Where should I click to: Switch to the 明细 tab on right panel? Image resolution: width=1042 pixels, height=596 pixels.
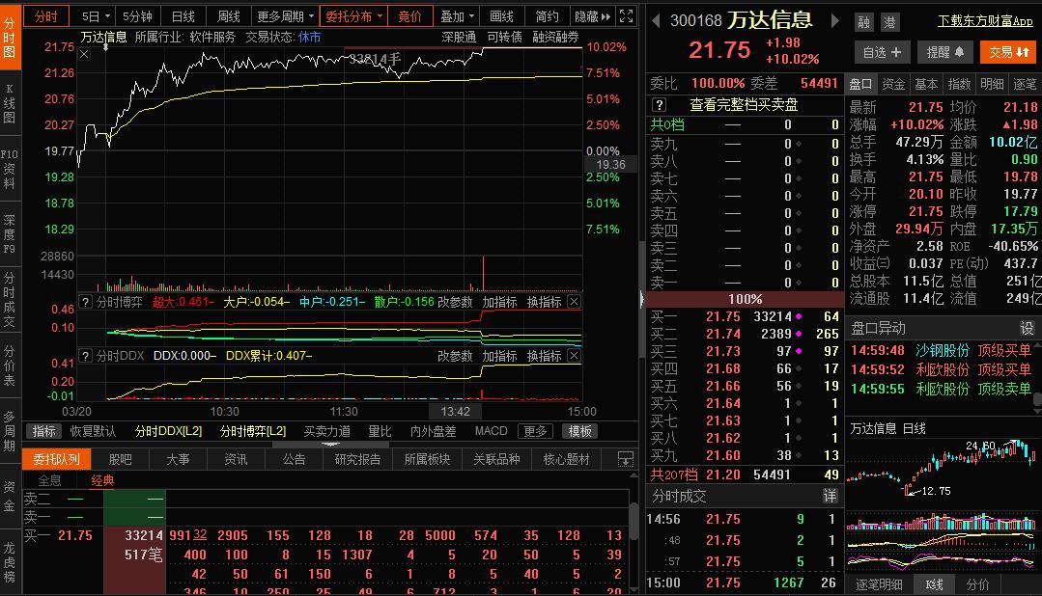pyautogui.click(x=991, y=84)
